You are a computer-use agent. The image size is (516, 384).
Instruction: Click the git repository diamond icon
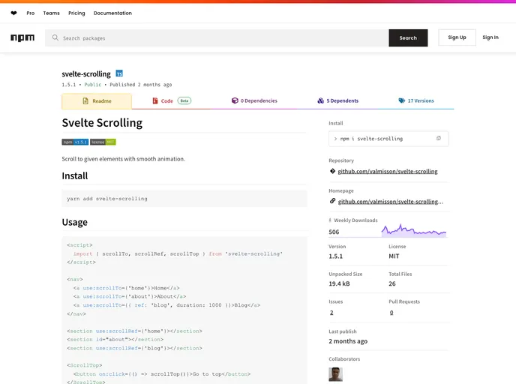[332, 171]
